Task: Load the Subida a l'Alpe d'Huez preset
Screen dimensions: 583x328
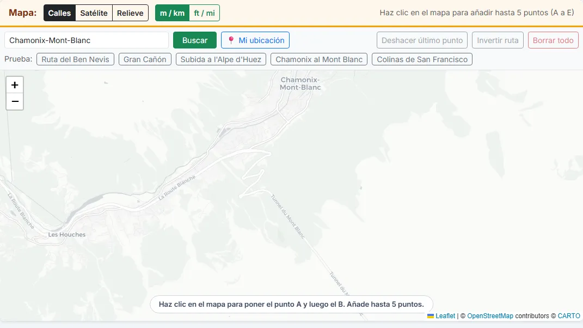Action: point(221,59)
